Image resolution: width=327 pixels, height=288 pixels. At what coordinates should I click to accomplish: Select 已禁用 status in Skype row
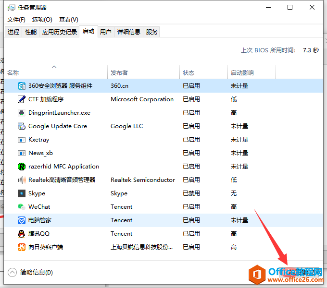[191, 193]
